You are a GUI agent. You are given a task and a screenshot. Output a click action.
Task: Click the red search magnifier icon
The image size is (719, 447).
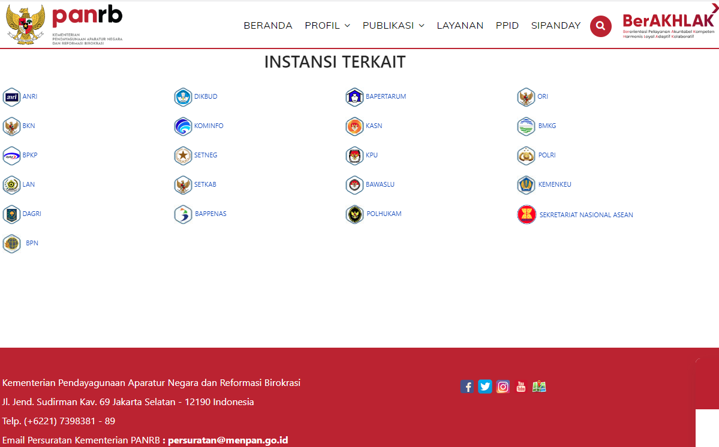click(x=600, y=26)
